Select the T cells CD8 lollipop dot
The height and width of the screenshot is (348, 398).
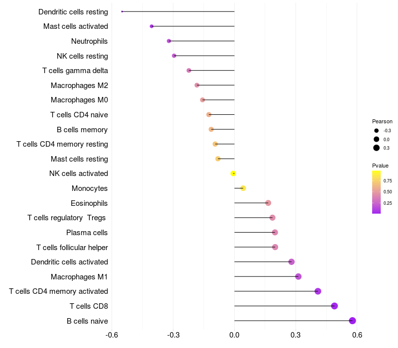point(334,306)
